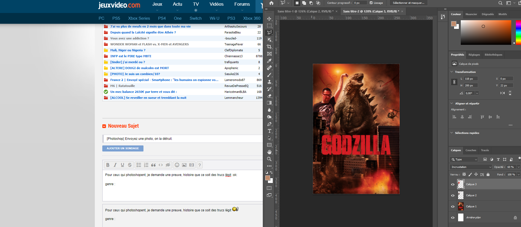Viewport: 521px width, 227px height.
Task: Select the Polygonal Lasso tool in toolbox
Action: point(269,33)
